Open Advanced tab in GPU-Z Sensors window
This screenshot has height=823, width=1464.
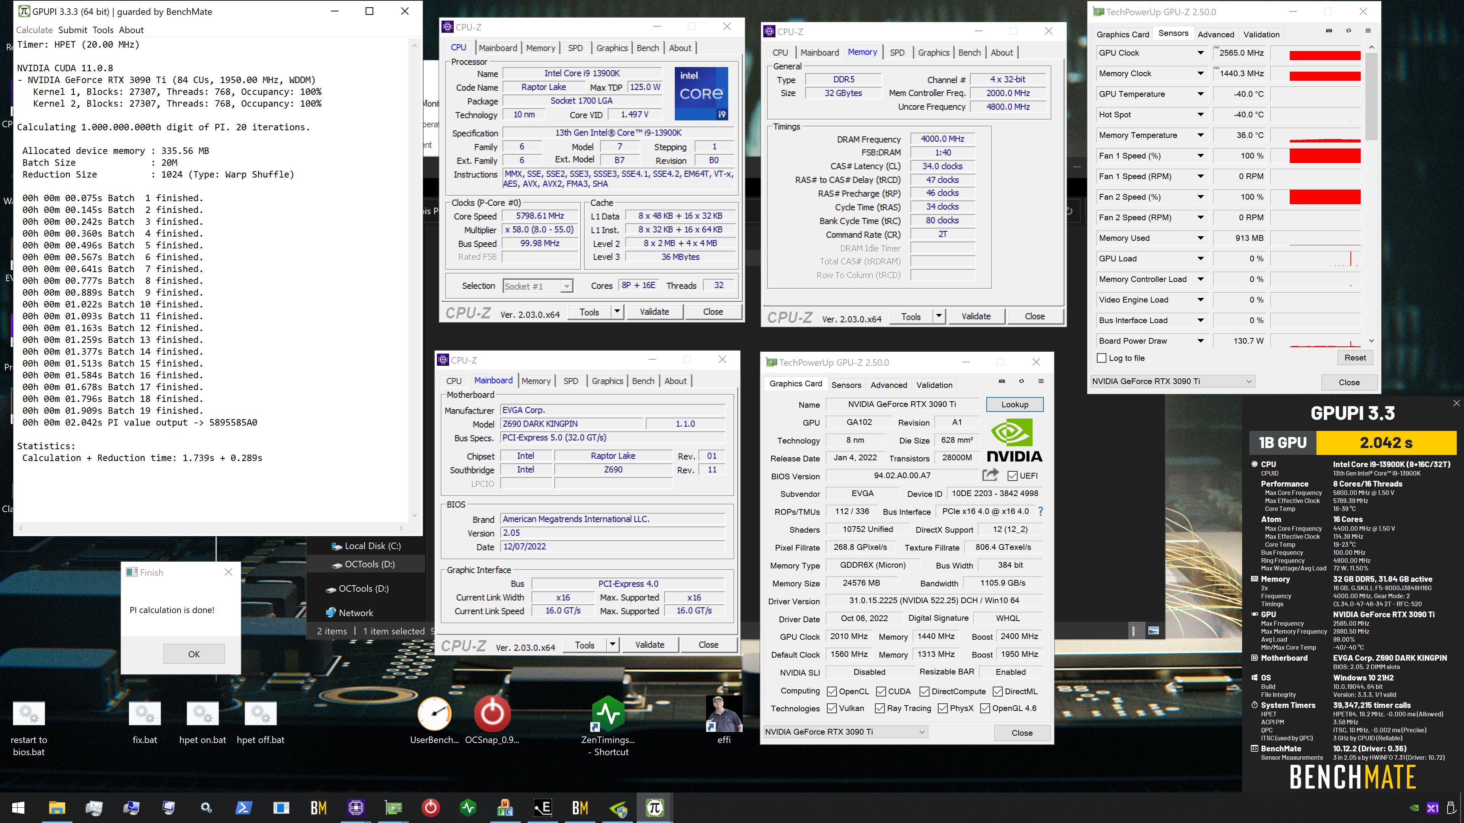[x=1216, y=34]
